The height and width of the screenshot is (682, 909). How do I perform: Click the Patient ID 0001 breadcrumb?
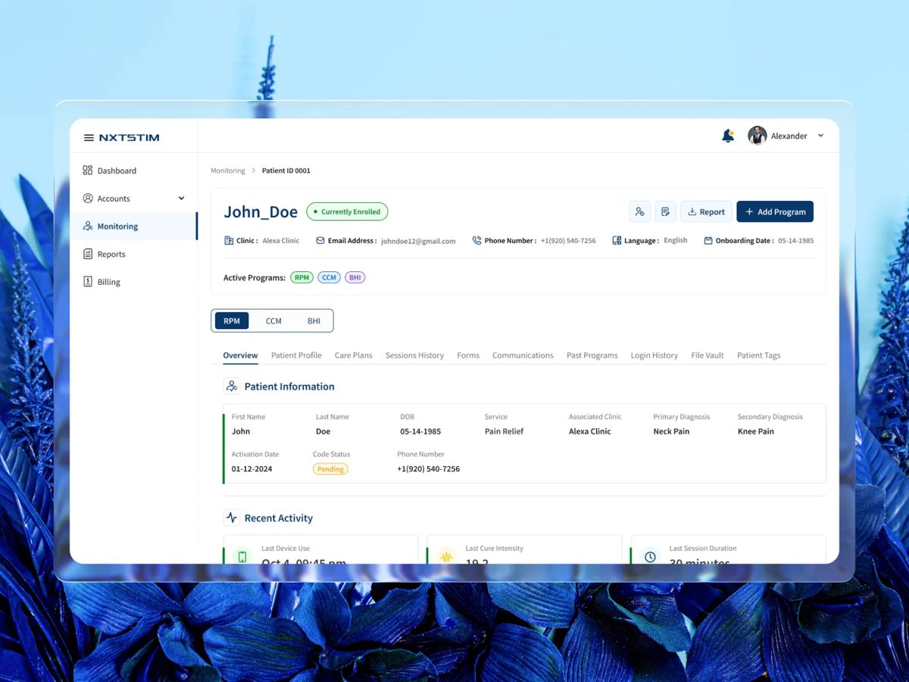pos(286,170)
